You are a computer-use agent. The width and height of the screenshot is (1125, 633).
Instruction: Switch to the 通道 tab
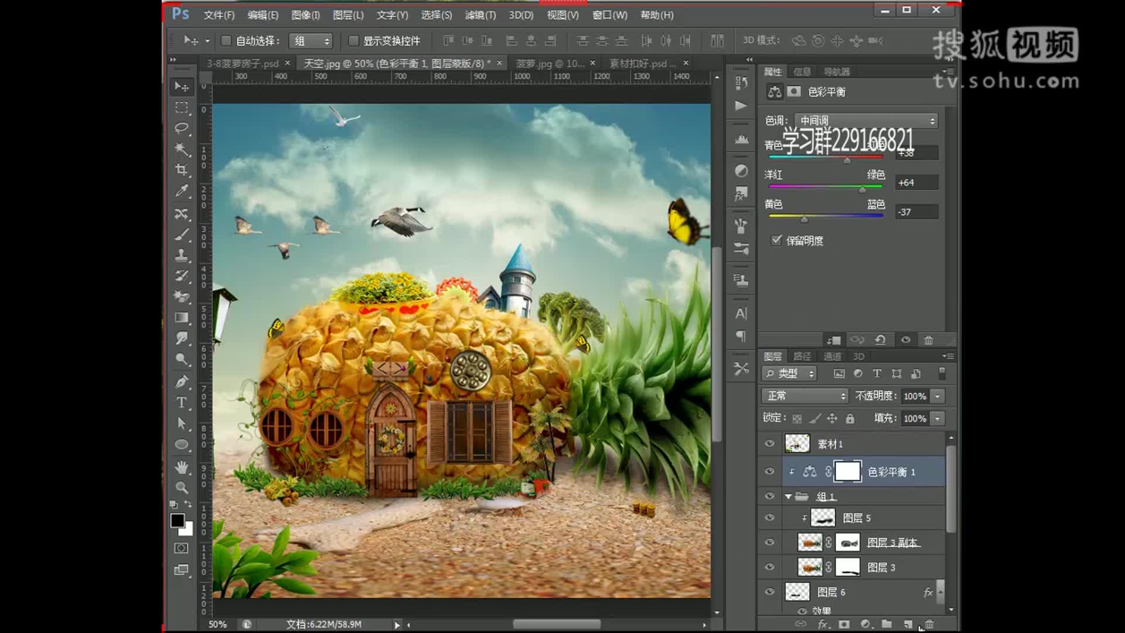point(832,356)
